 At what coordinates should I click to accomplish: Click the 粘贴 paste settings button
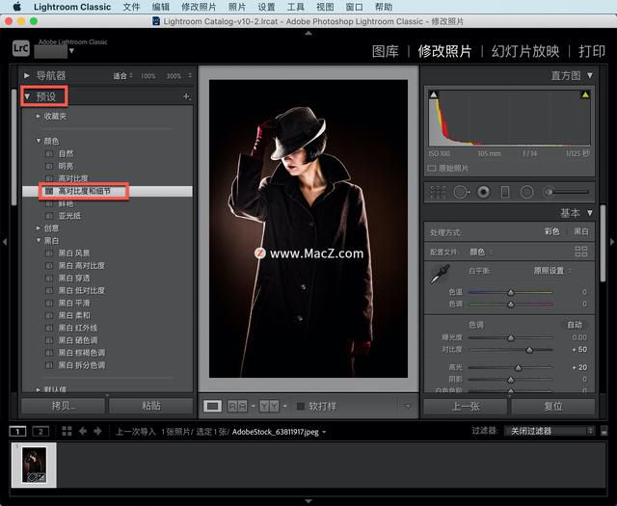(151, 406)
